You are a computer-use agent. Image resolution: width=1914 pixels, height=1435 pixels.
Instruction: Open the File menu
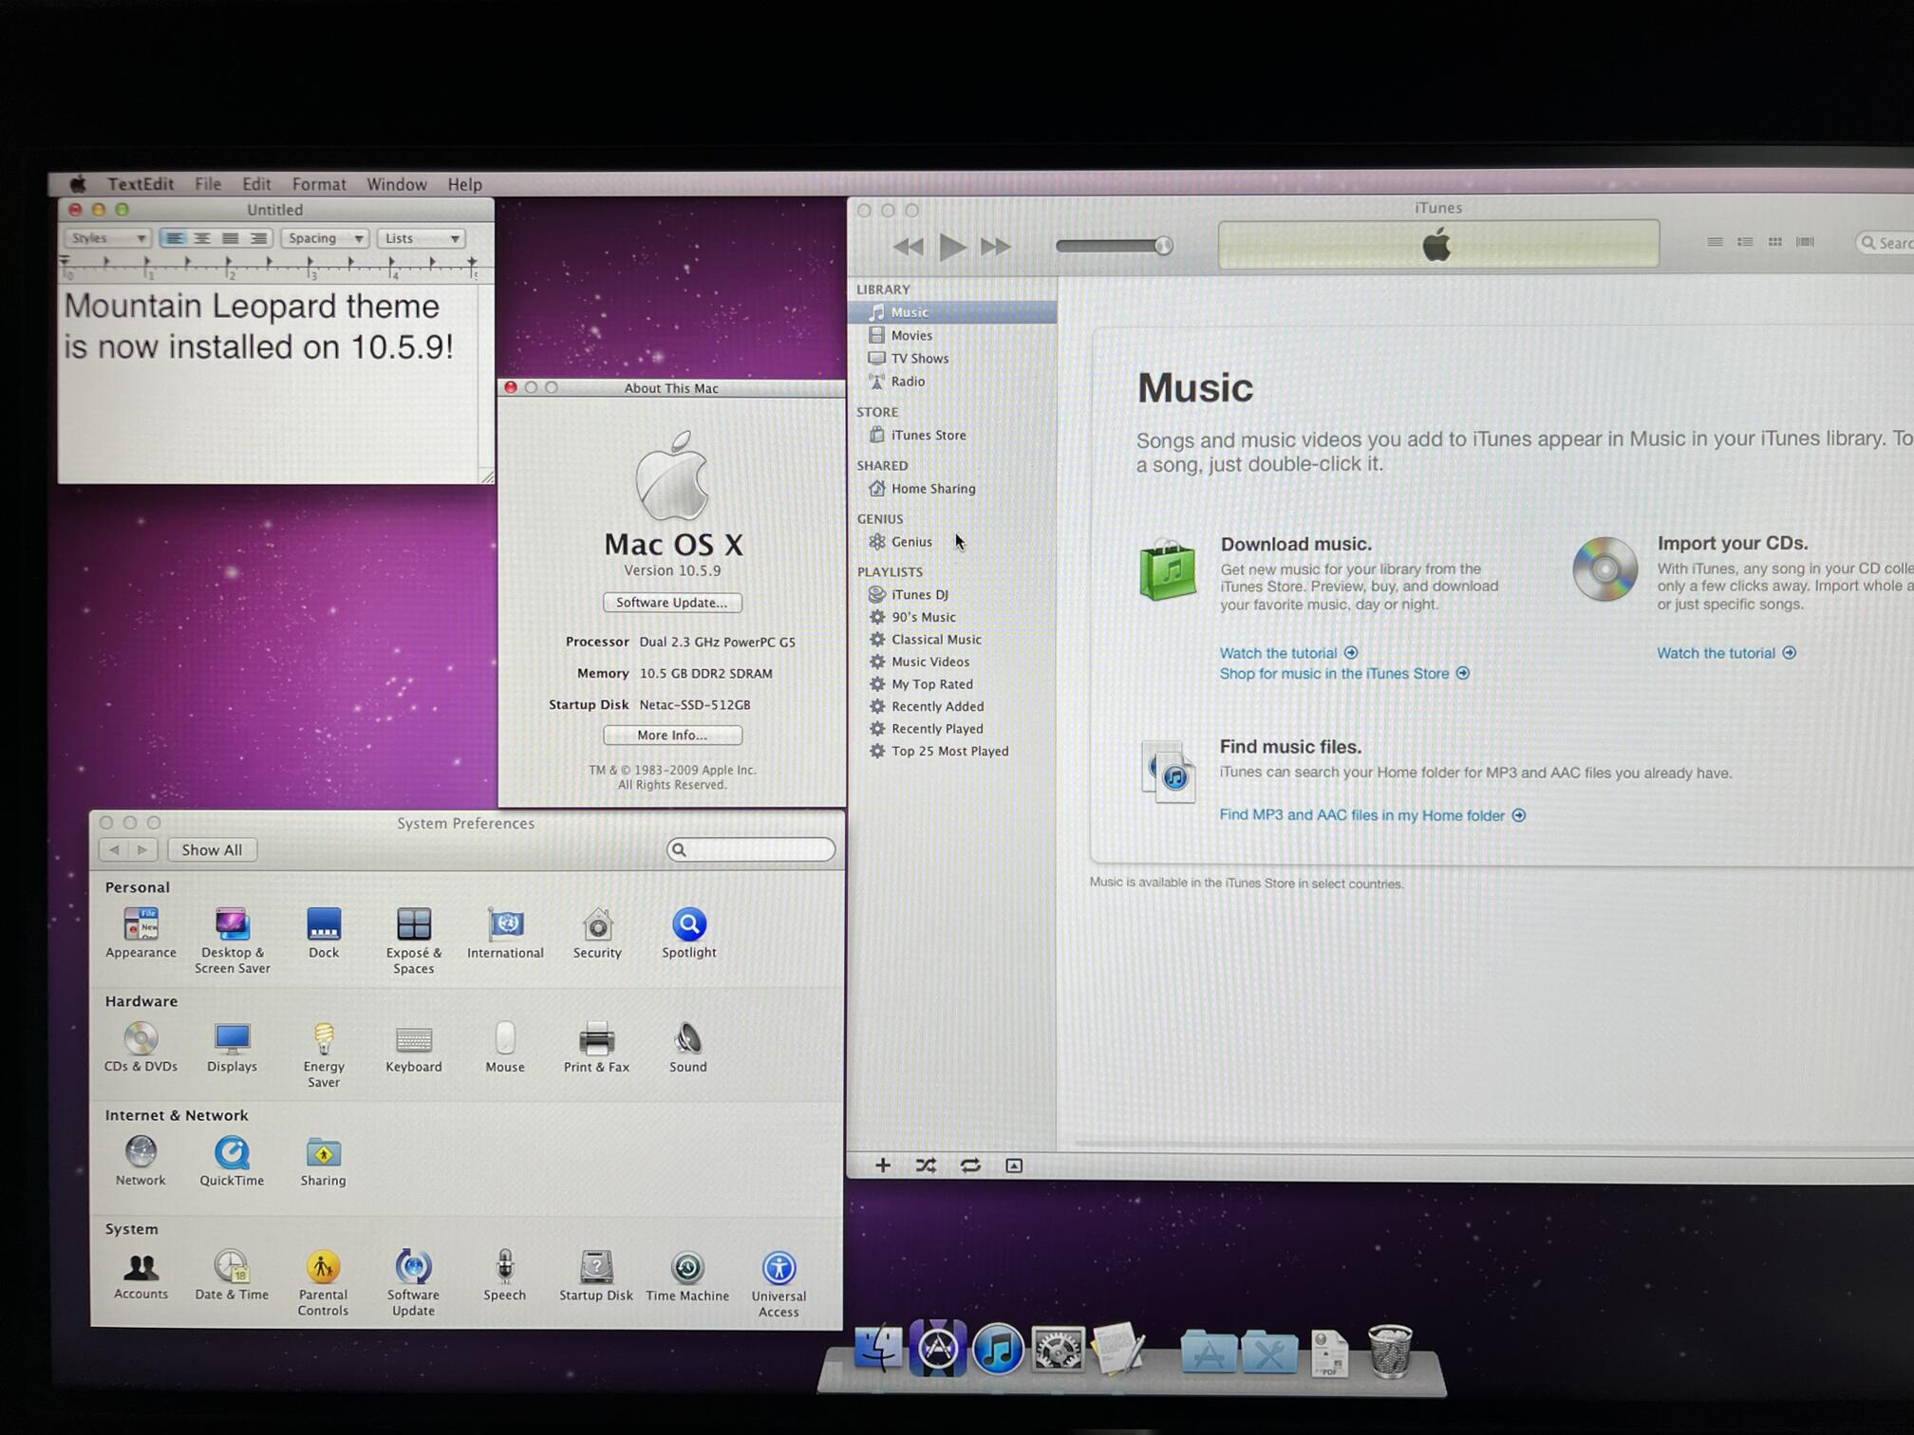tap(208, 184)
